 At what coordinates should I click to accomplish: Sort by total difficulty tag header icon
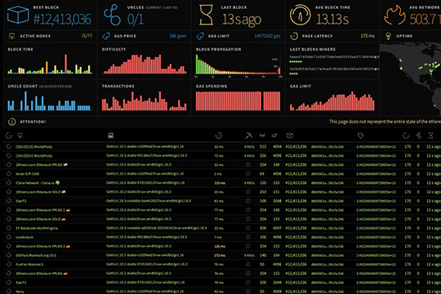click(x=361, y=136)
